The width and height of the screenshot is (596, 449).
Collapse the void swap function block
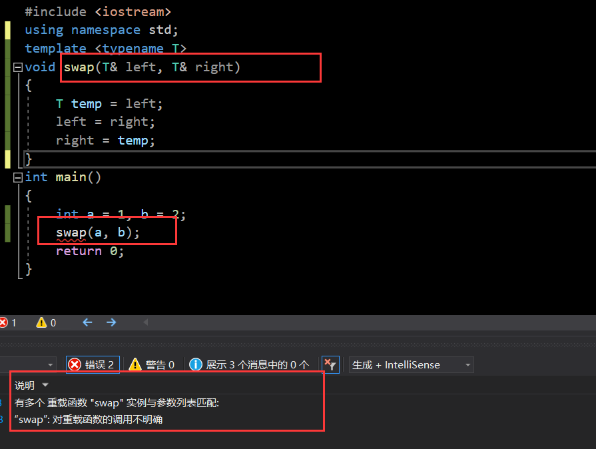17,68
